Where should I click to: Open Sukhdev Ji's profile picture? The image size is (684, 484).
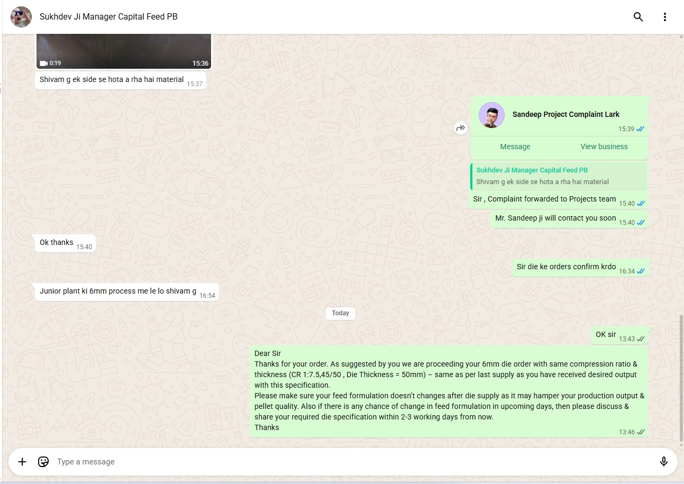(x=21, y=17)
